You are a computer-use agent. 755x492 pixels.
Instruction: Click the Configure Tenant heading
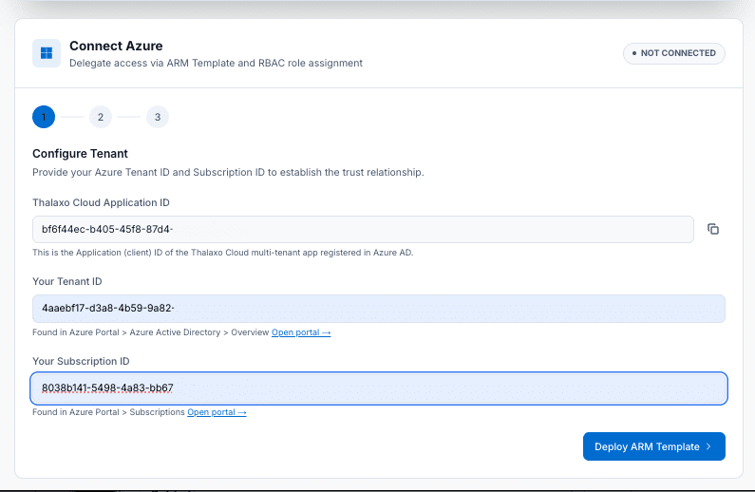[80, 154]
